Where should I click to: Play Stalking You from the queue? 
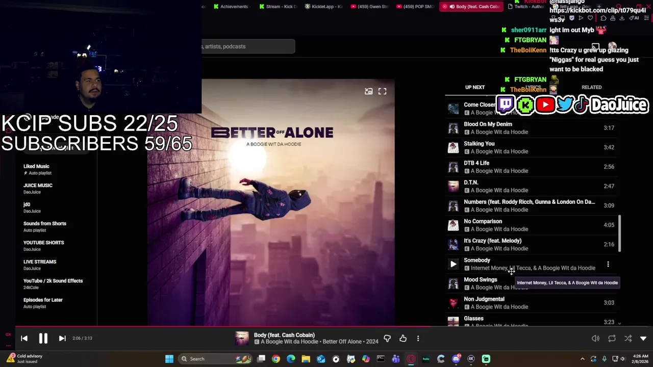click(x=531, y=147)
